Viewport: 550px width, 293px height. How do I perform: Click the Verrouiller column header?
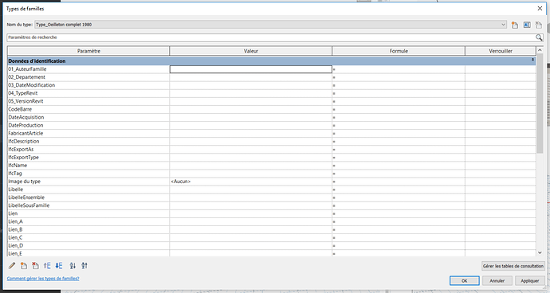pos(501,51)
